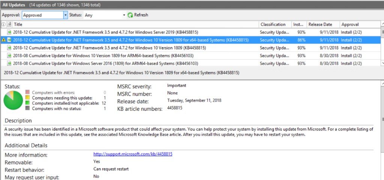This screenshot has width=384, height=180.
Task: Select Windows 10 Version 1809 ARM64 KB4456103 row
Action: pos(190,55)
